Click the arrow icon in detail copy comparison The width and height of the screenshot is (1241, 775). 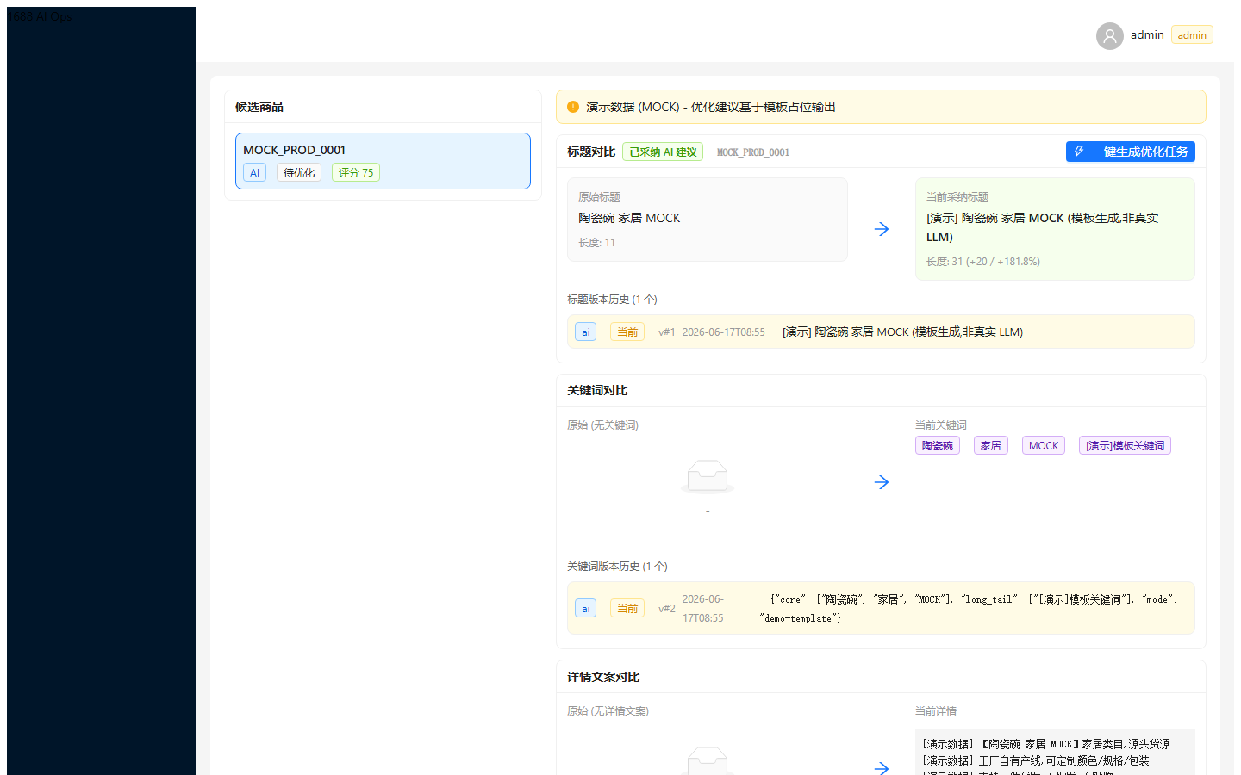[x=882, y=767]
